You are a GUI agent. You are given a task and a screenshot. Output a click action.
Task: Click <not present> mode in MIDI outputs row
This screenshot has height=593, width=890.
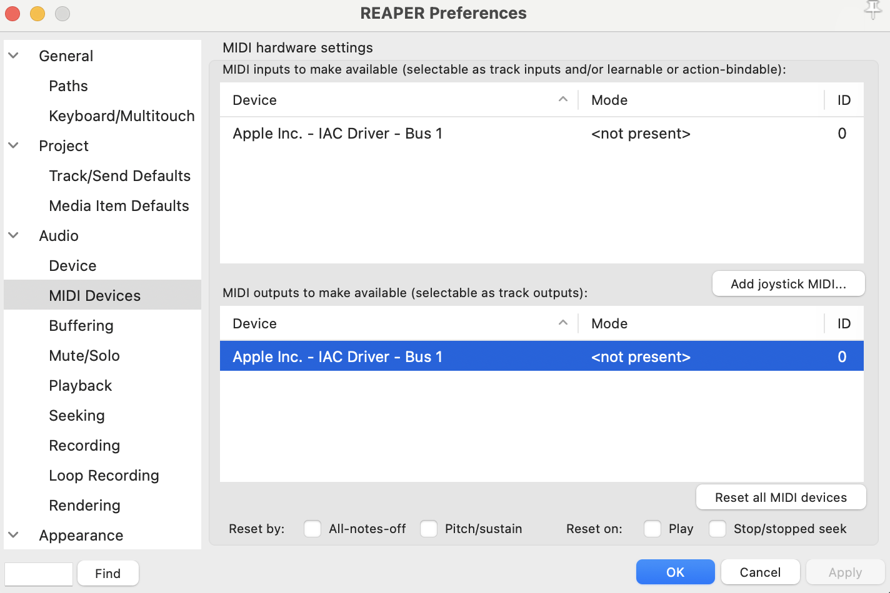tap(641, 357)
